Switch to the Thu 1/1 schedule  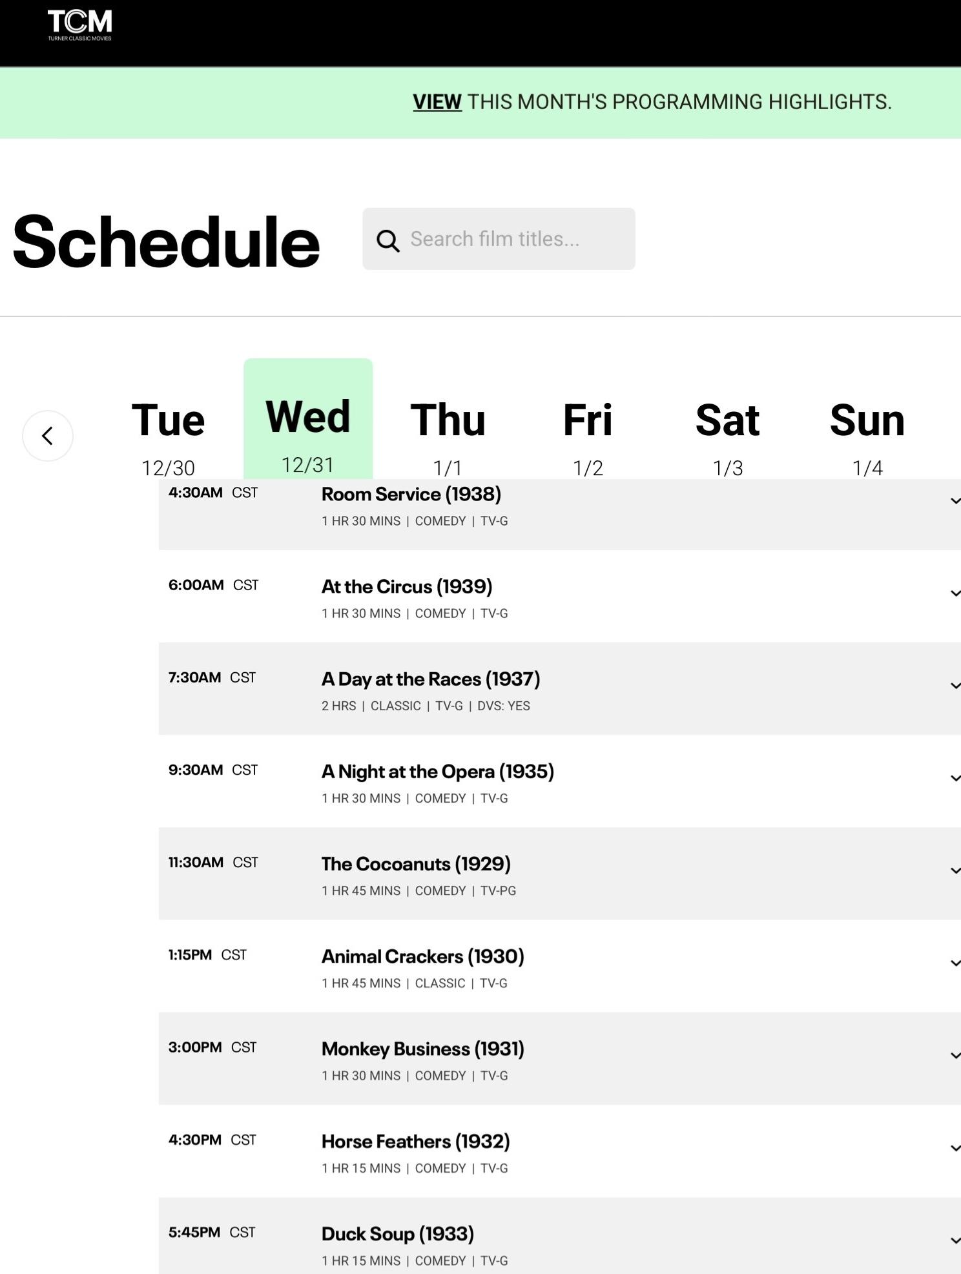pyautogui.click(x=448, y=436)
